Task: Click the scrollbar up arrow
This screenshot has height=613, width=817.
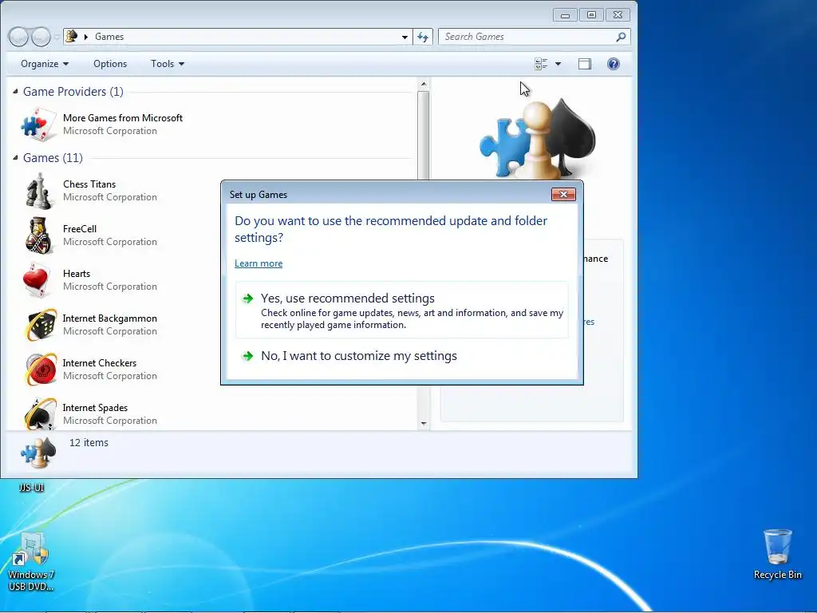Action: point(424,84)
